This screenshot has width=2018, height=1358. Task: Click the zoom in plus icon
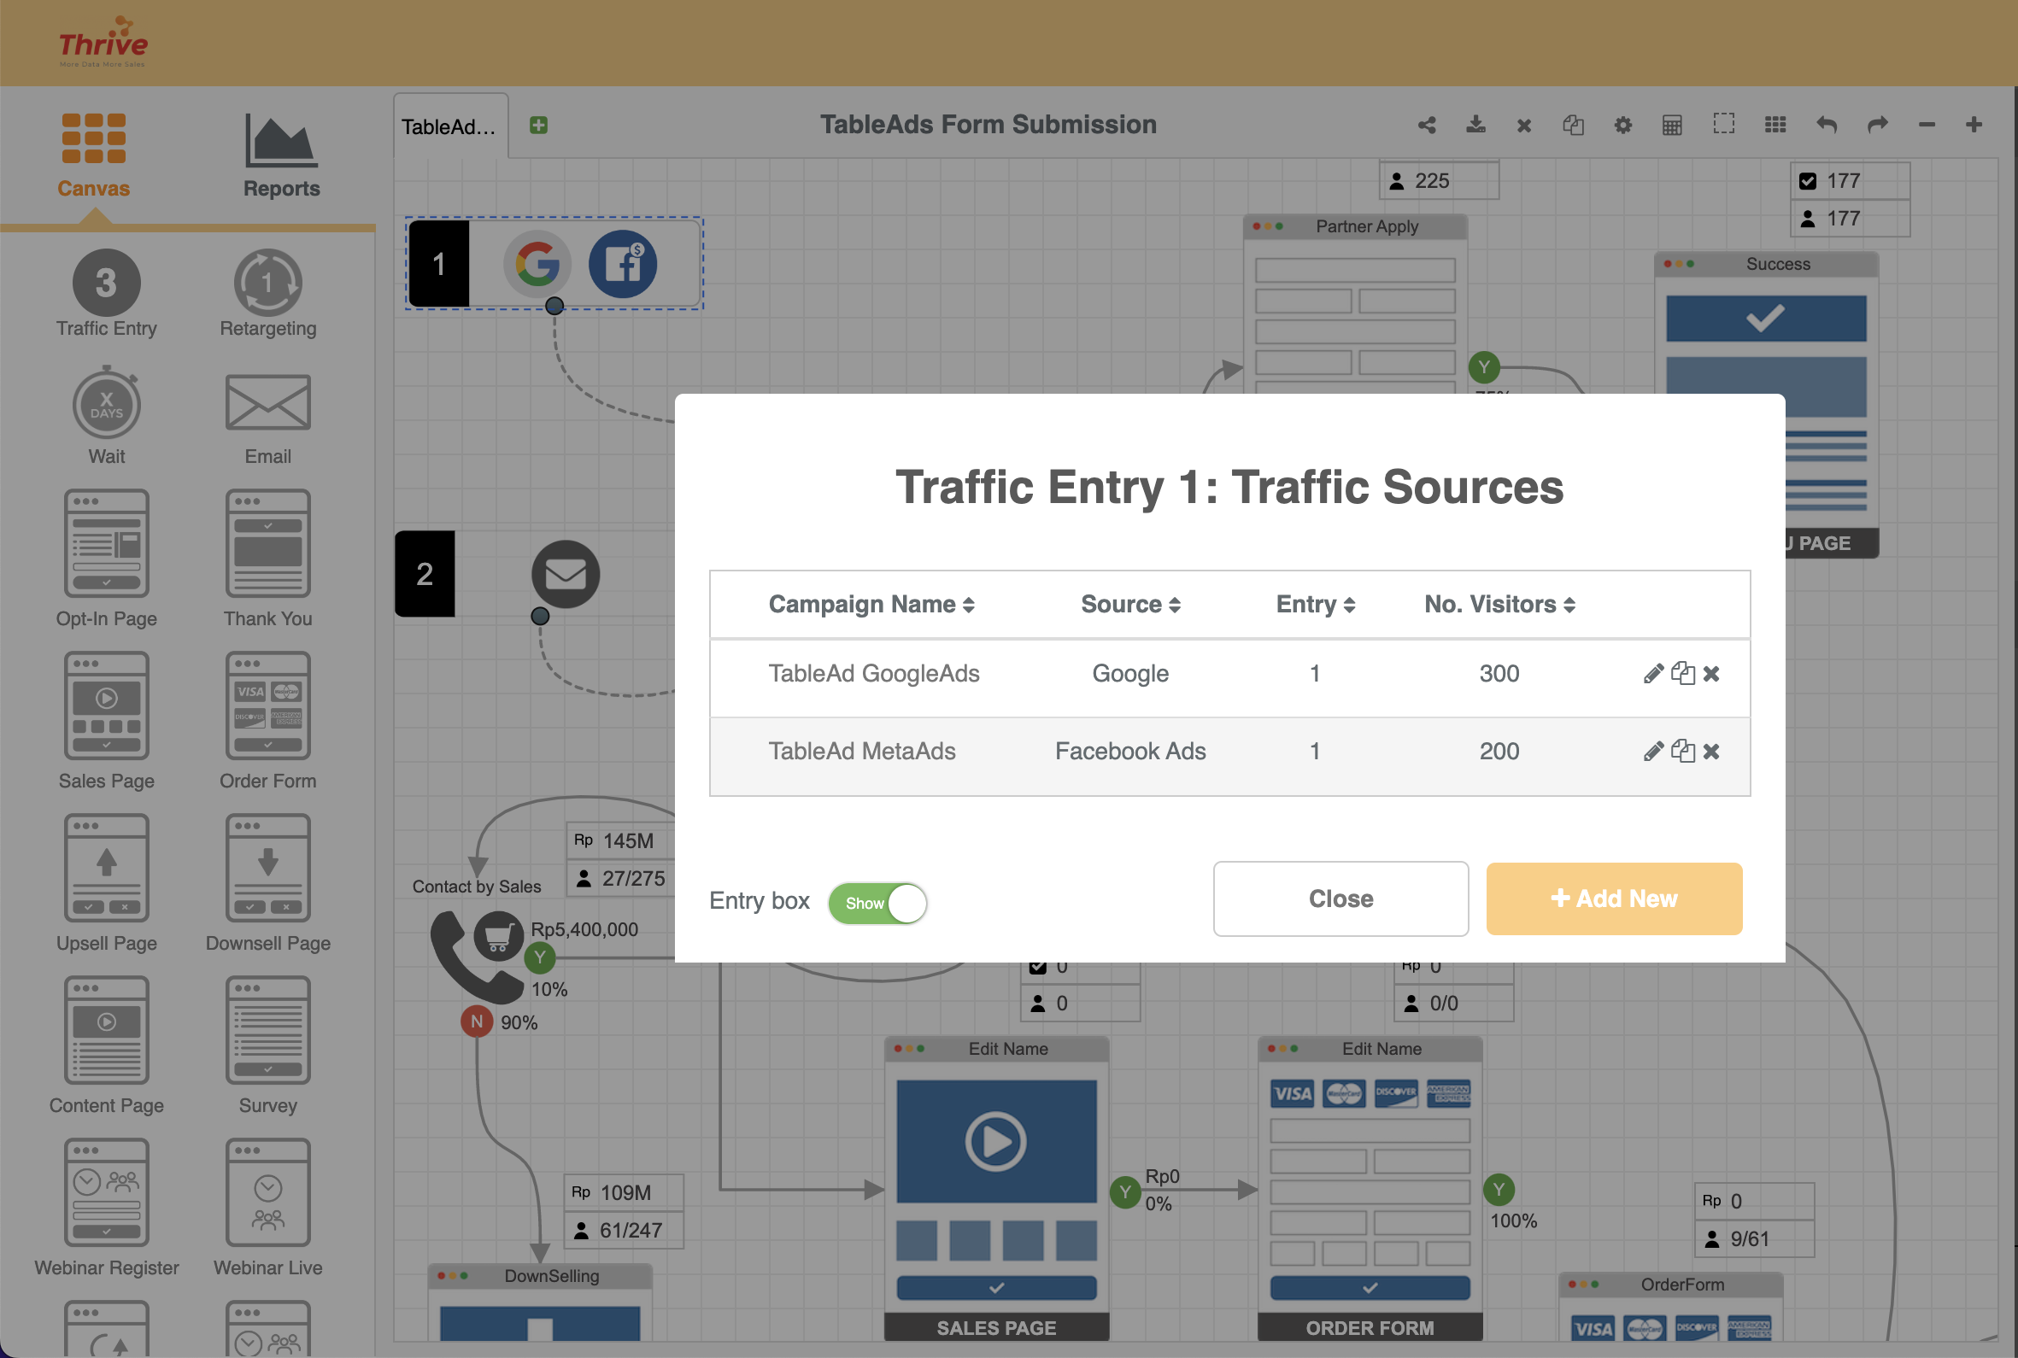tap(1974, 126)
